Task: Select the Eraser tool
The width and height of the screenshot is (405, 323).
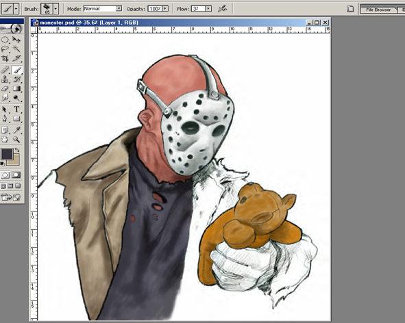Action: coord(5,88)
